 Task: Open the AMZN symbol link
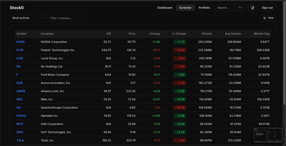(x=21, y=91)
